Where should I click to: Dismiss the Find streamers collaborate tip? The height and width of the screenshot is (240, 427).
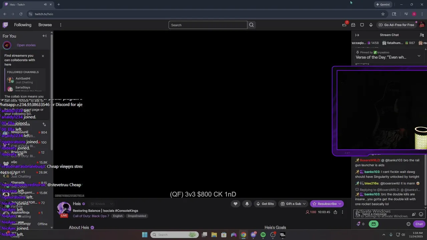coord(43,56)
